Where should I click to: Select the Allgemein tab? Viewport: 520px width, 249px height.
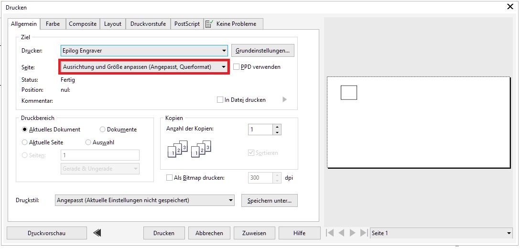click(24, 24)
